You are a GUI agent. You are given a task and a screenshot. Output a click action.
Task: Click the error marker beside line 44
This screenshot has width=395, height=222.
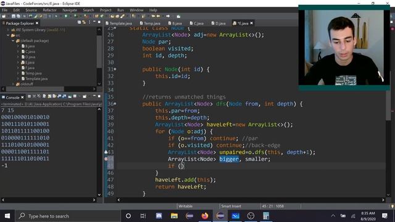point(106,159)
